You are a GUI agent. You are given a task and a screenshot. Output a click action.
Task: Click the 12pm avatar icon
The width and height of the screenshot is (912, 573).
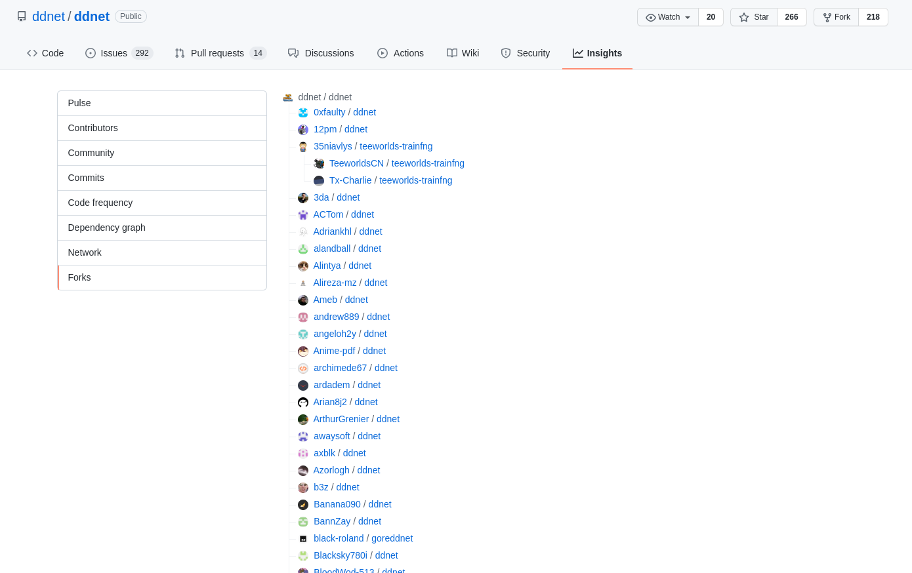(x=303, y=130)
